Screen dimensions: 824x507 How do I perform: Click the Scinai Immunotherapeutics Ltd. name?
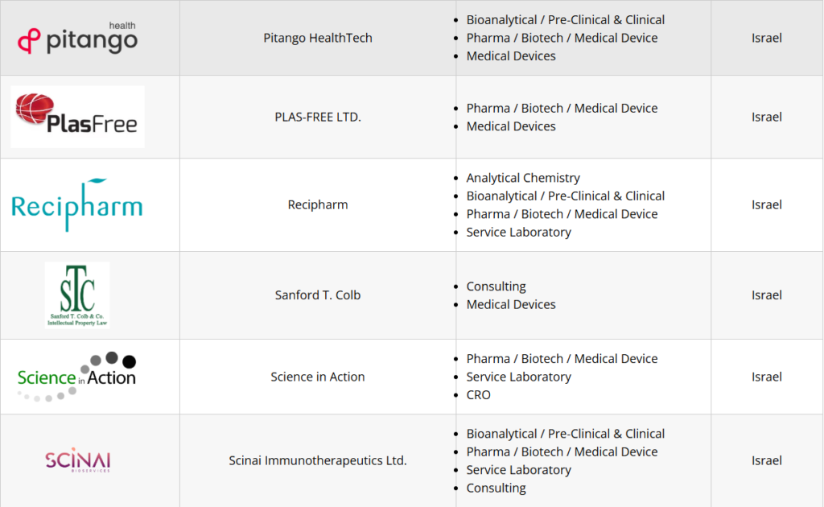[x=318, y=461]
